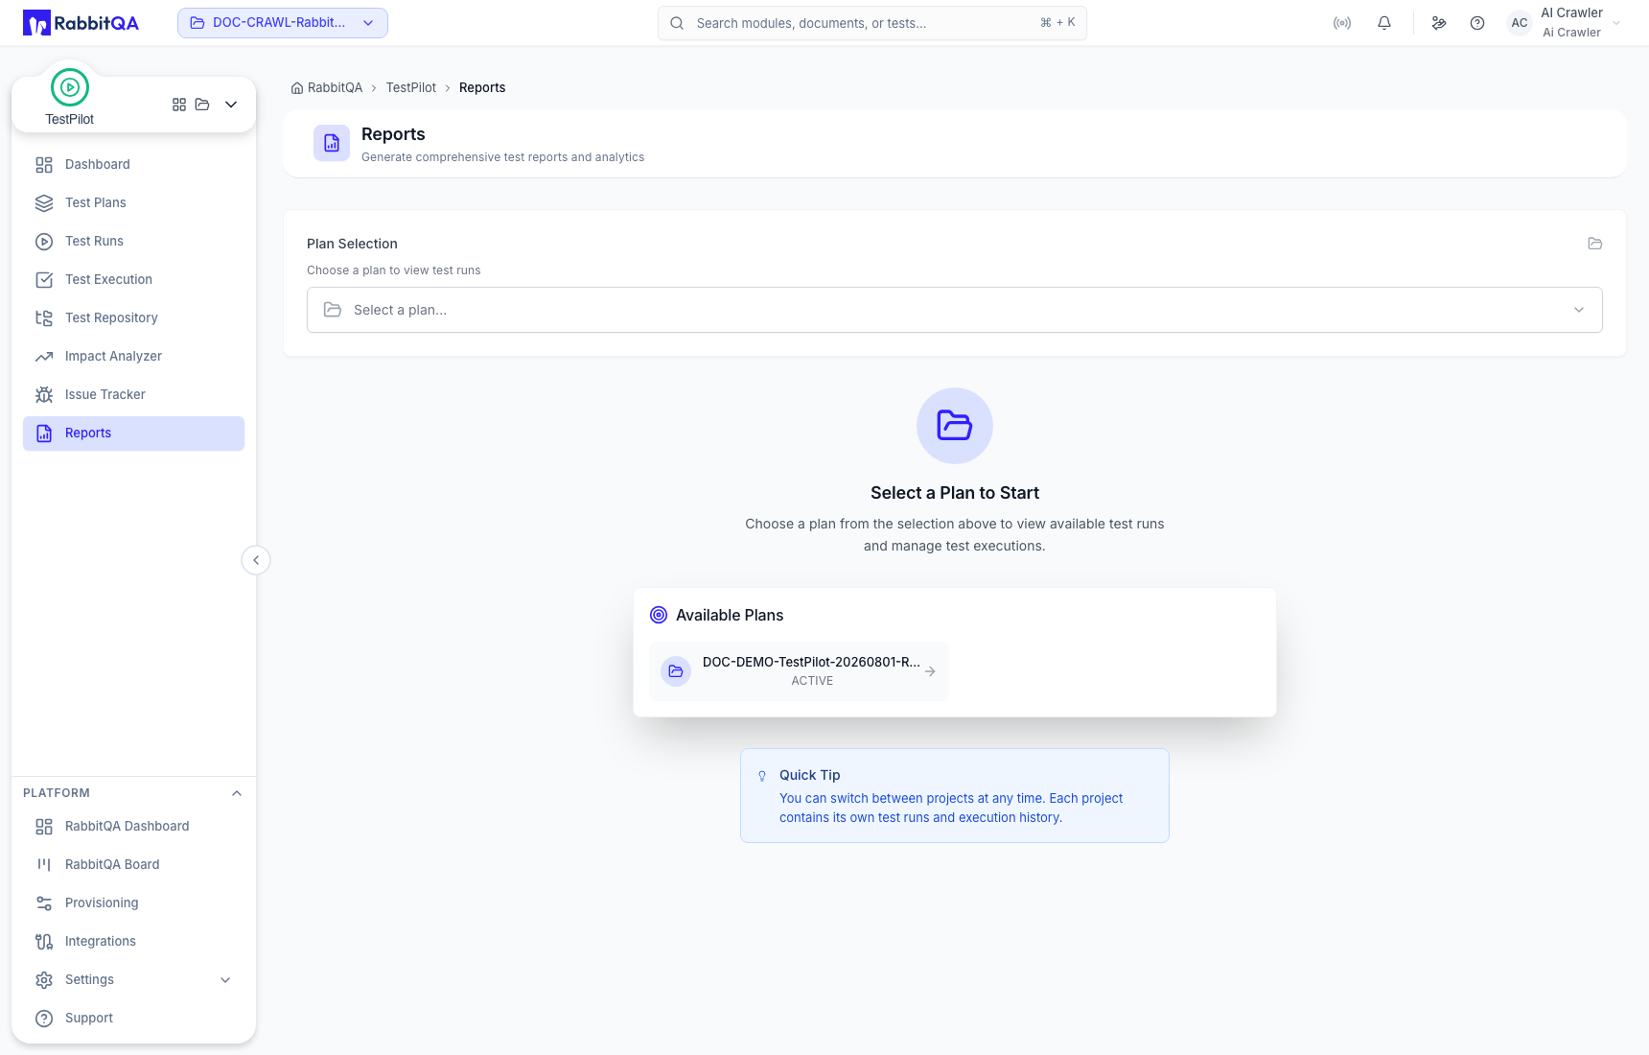
Task: Click the RabbitQA logo
Action: (x=81, y=23)
